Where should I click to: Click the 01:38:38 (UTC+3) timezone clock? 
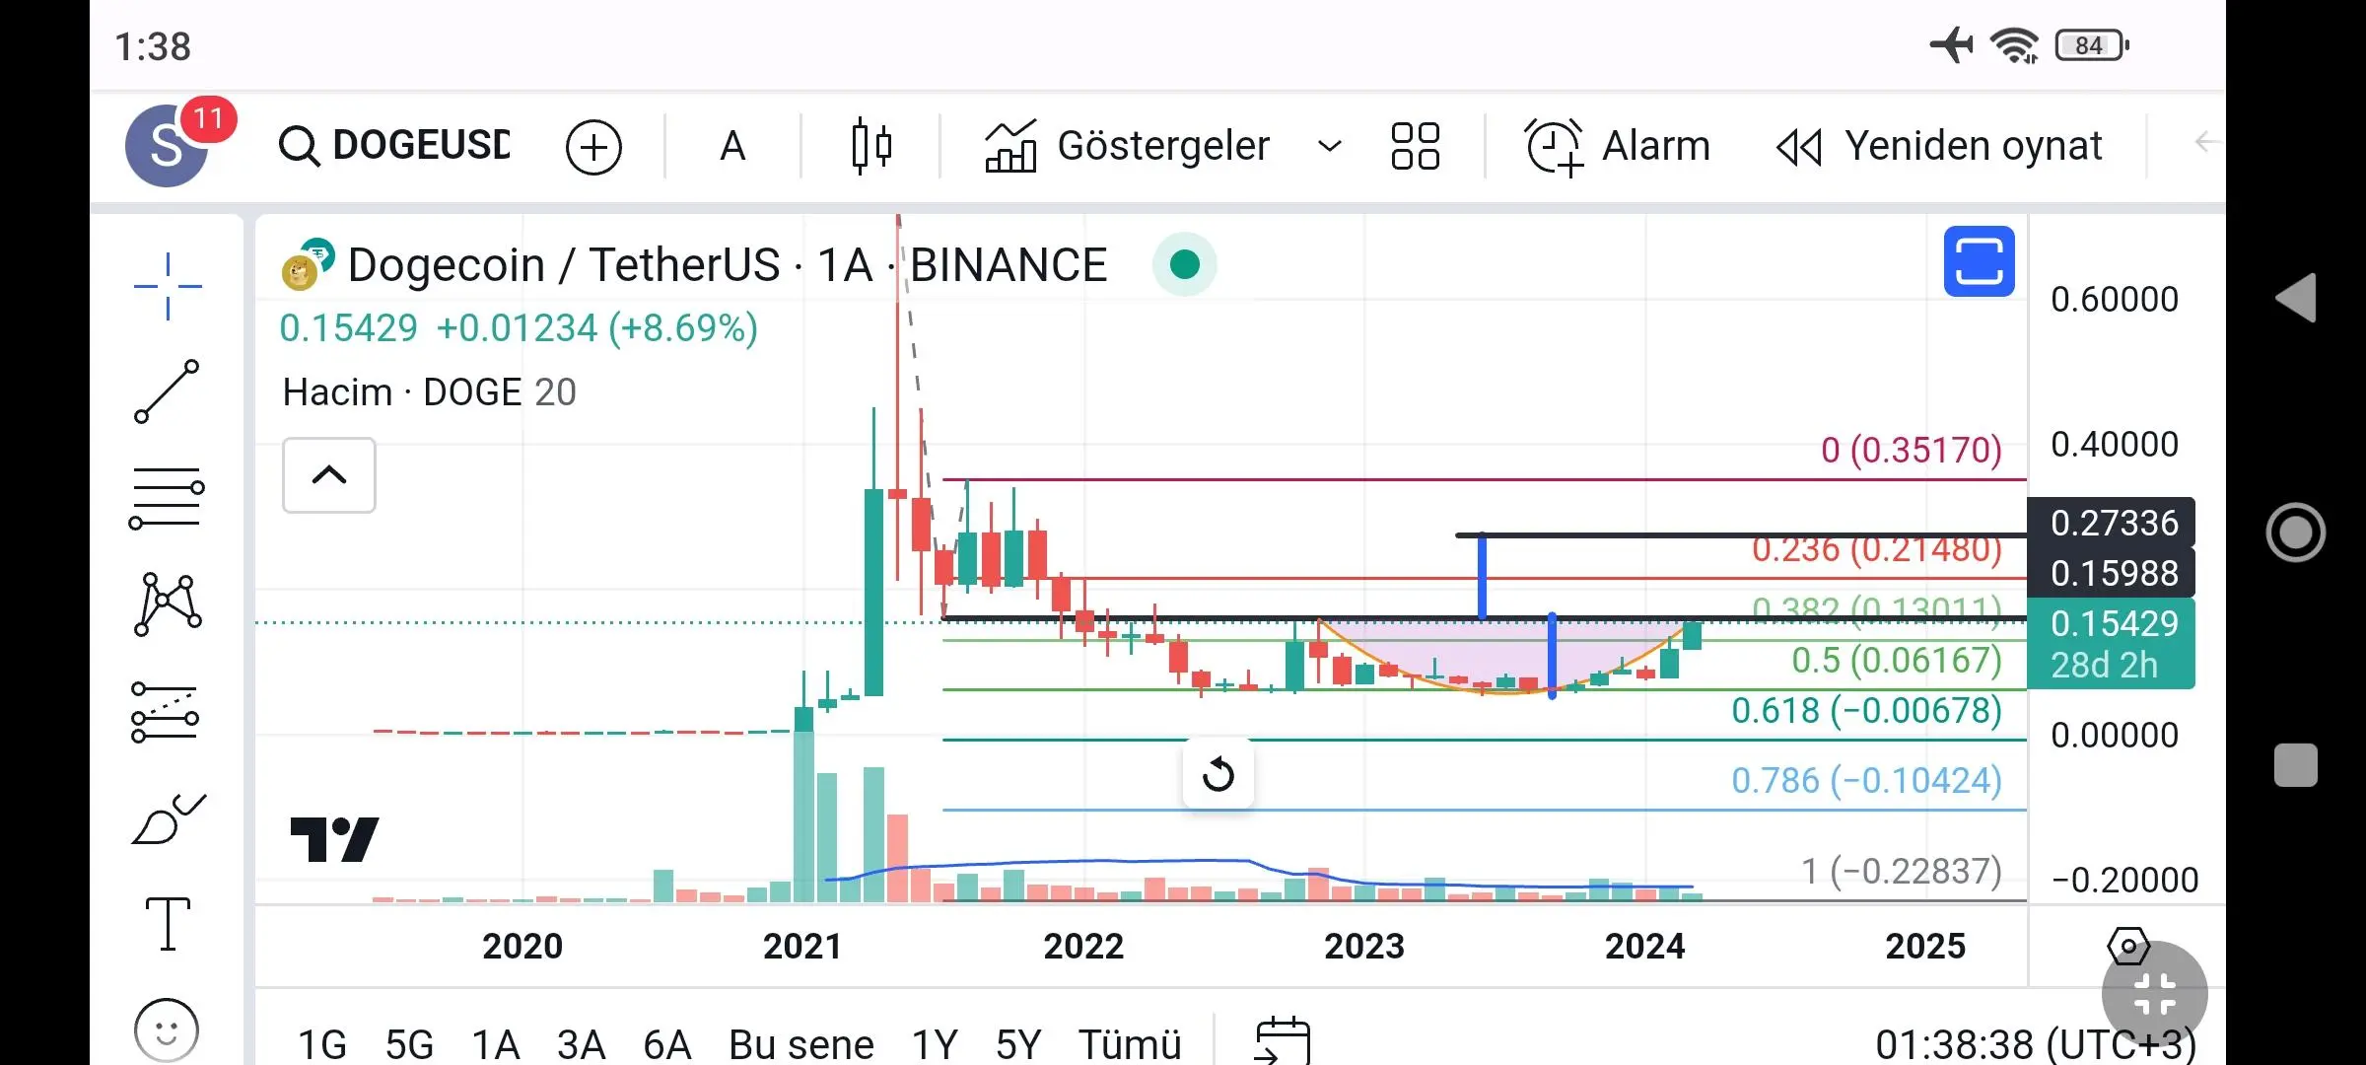pyautogui.click(x=2036, y=1043)
